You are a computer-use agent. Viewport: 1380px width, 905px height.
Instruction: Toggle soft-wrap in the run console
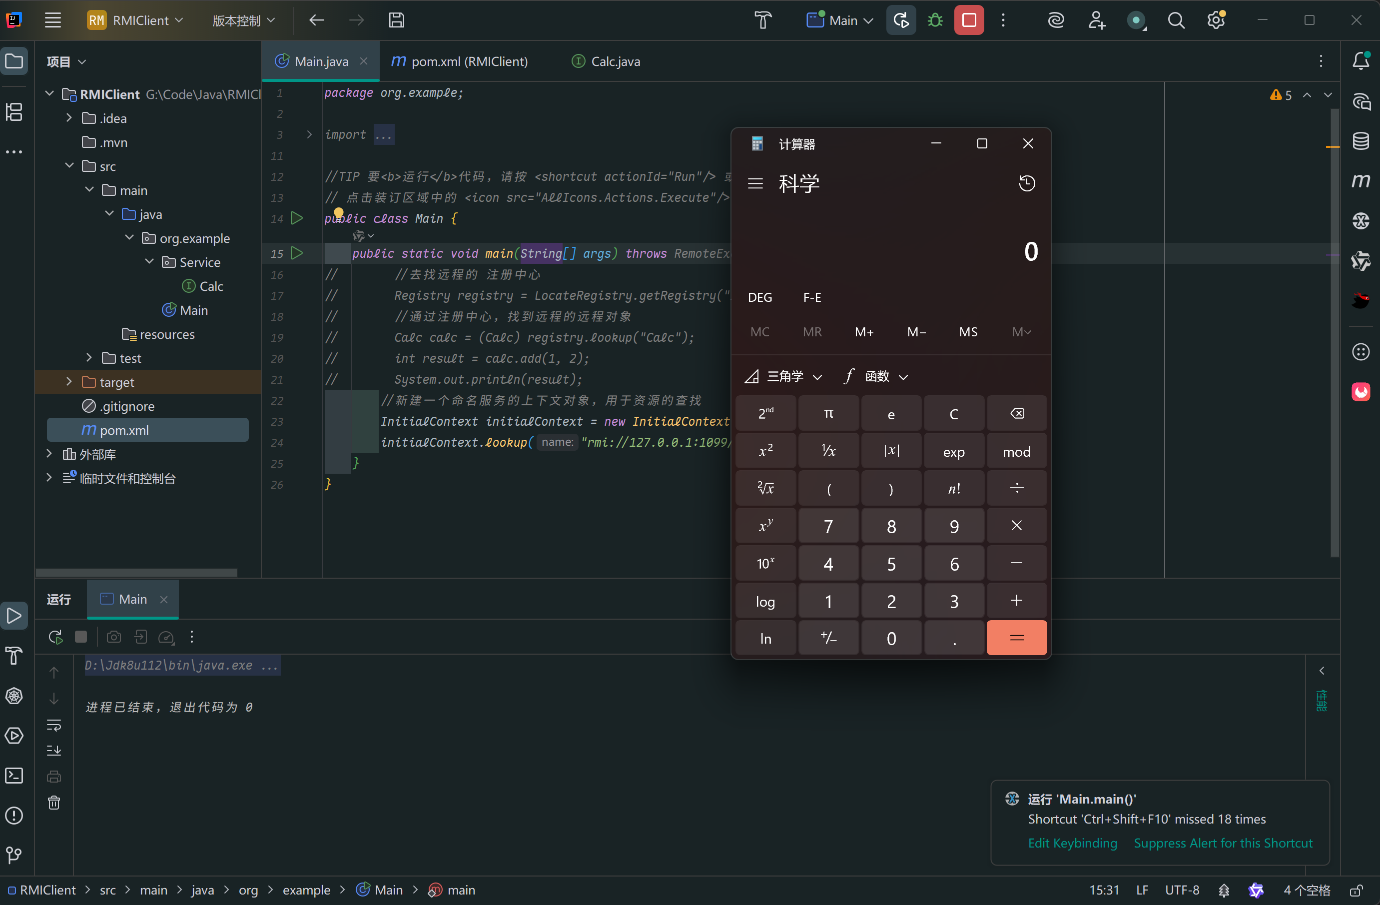(54, 725)
